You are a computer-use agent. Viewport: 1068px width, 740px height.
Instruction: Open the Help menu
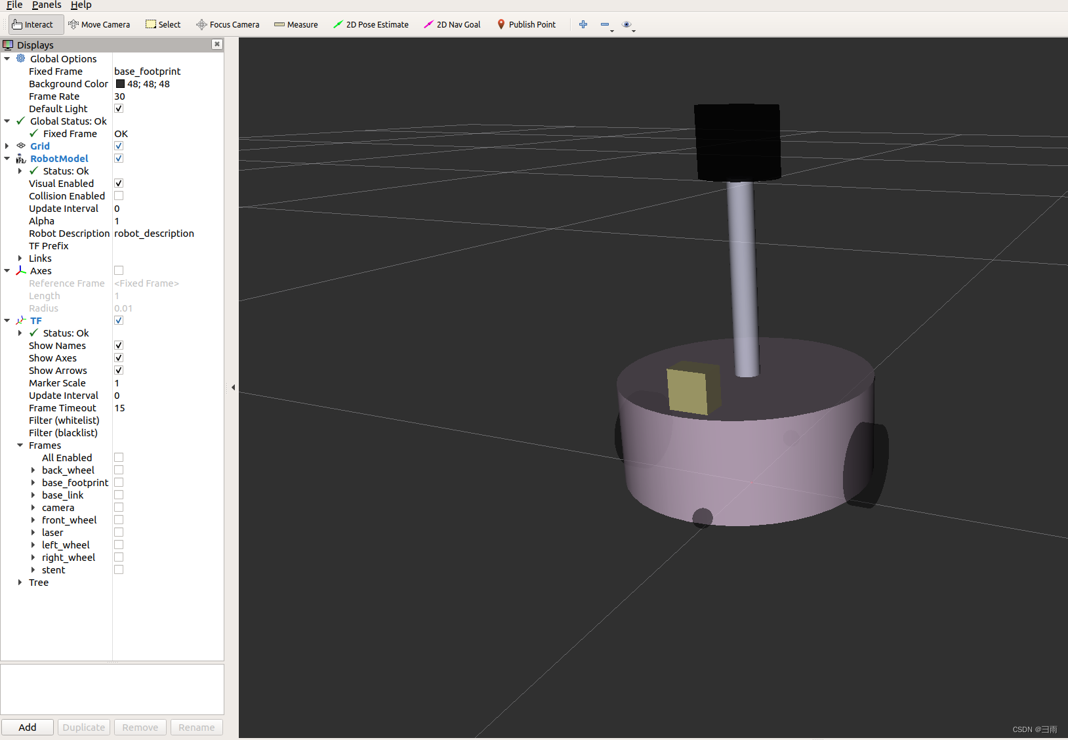[81, 5]
